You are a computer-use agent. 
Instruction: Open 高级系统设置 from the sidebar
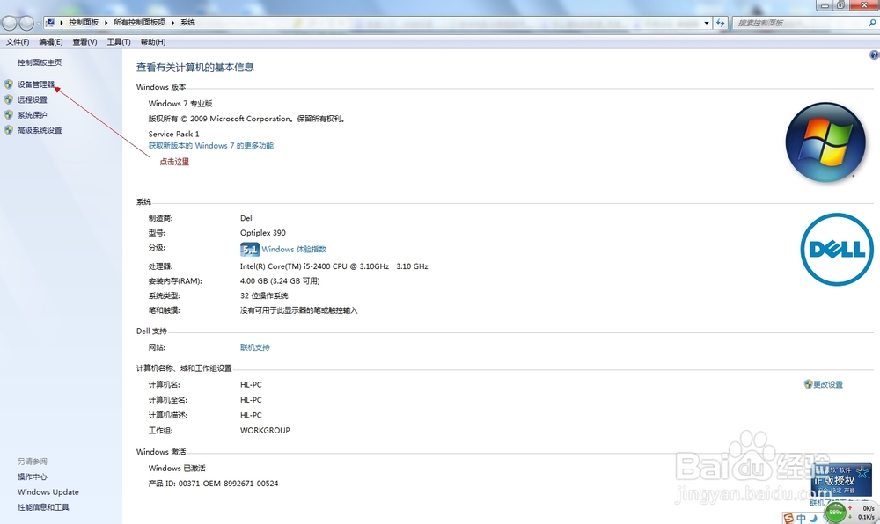40,130
